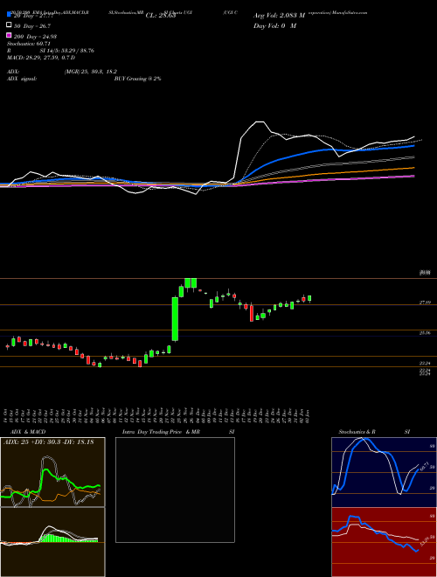This screenshot has height=577, width=437.
Task: Click the 'Avg Vol: 2.083 M' text
Action: [279, 16]
